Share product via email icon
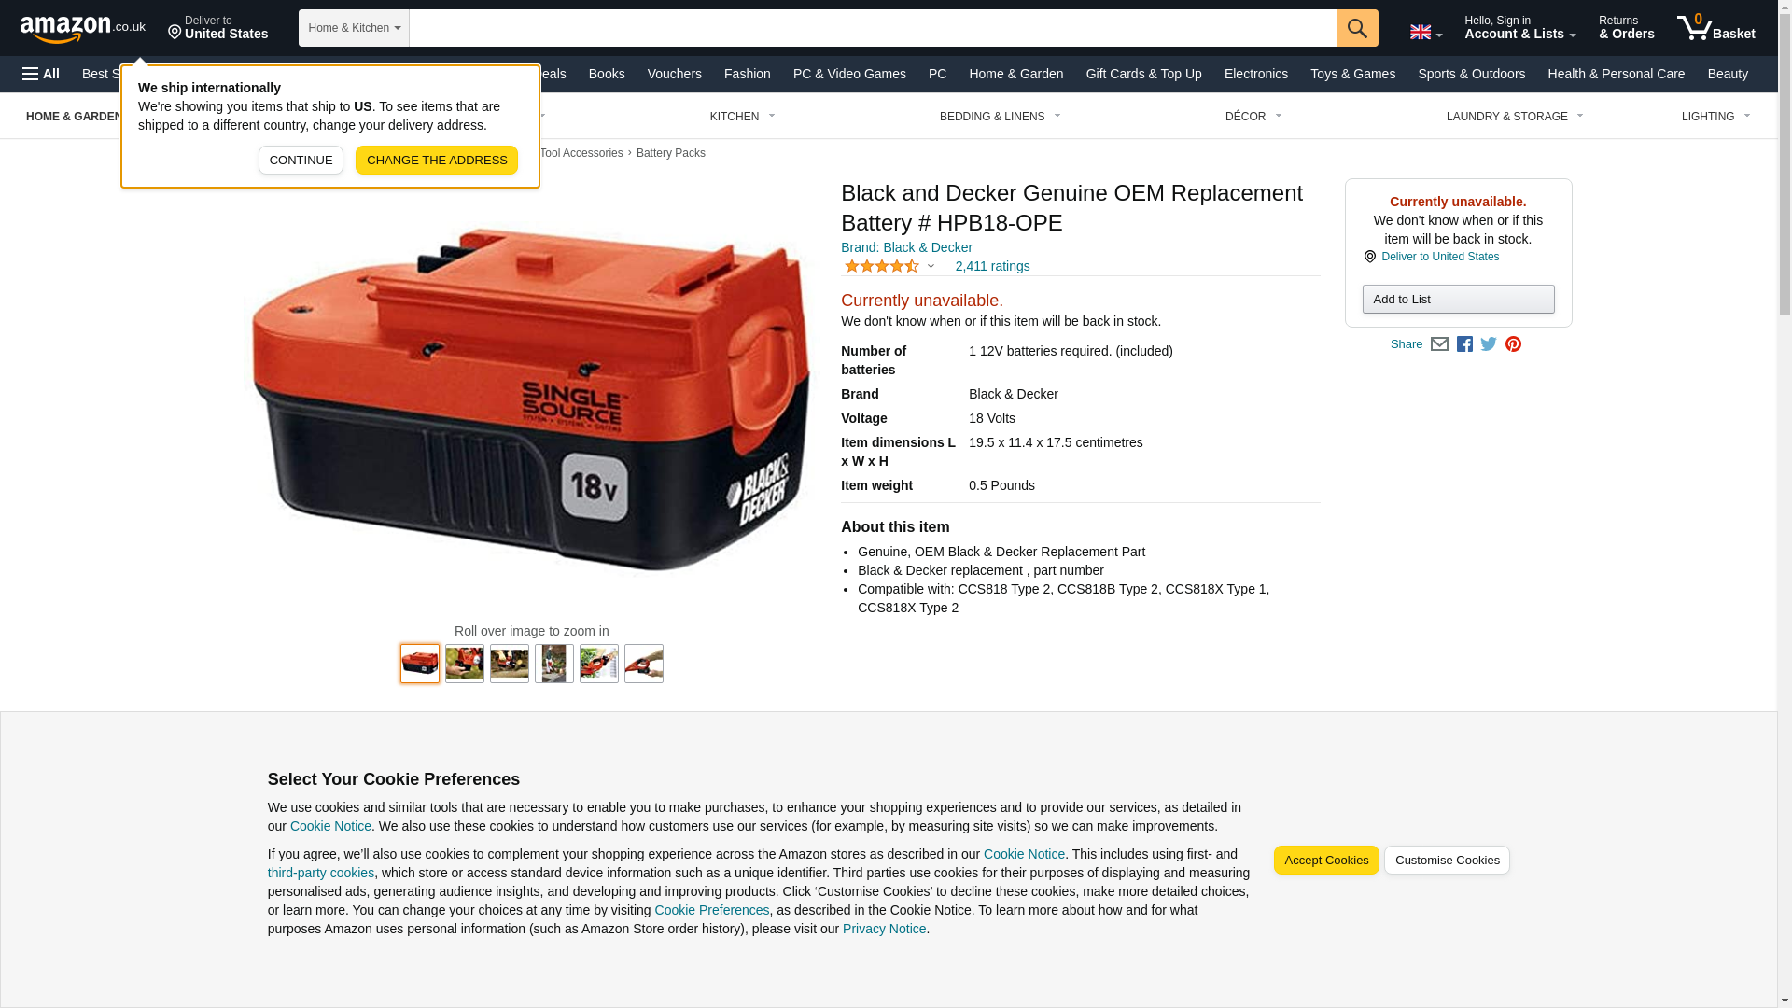 pyautogui.click(x=1439, y=344)
